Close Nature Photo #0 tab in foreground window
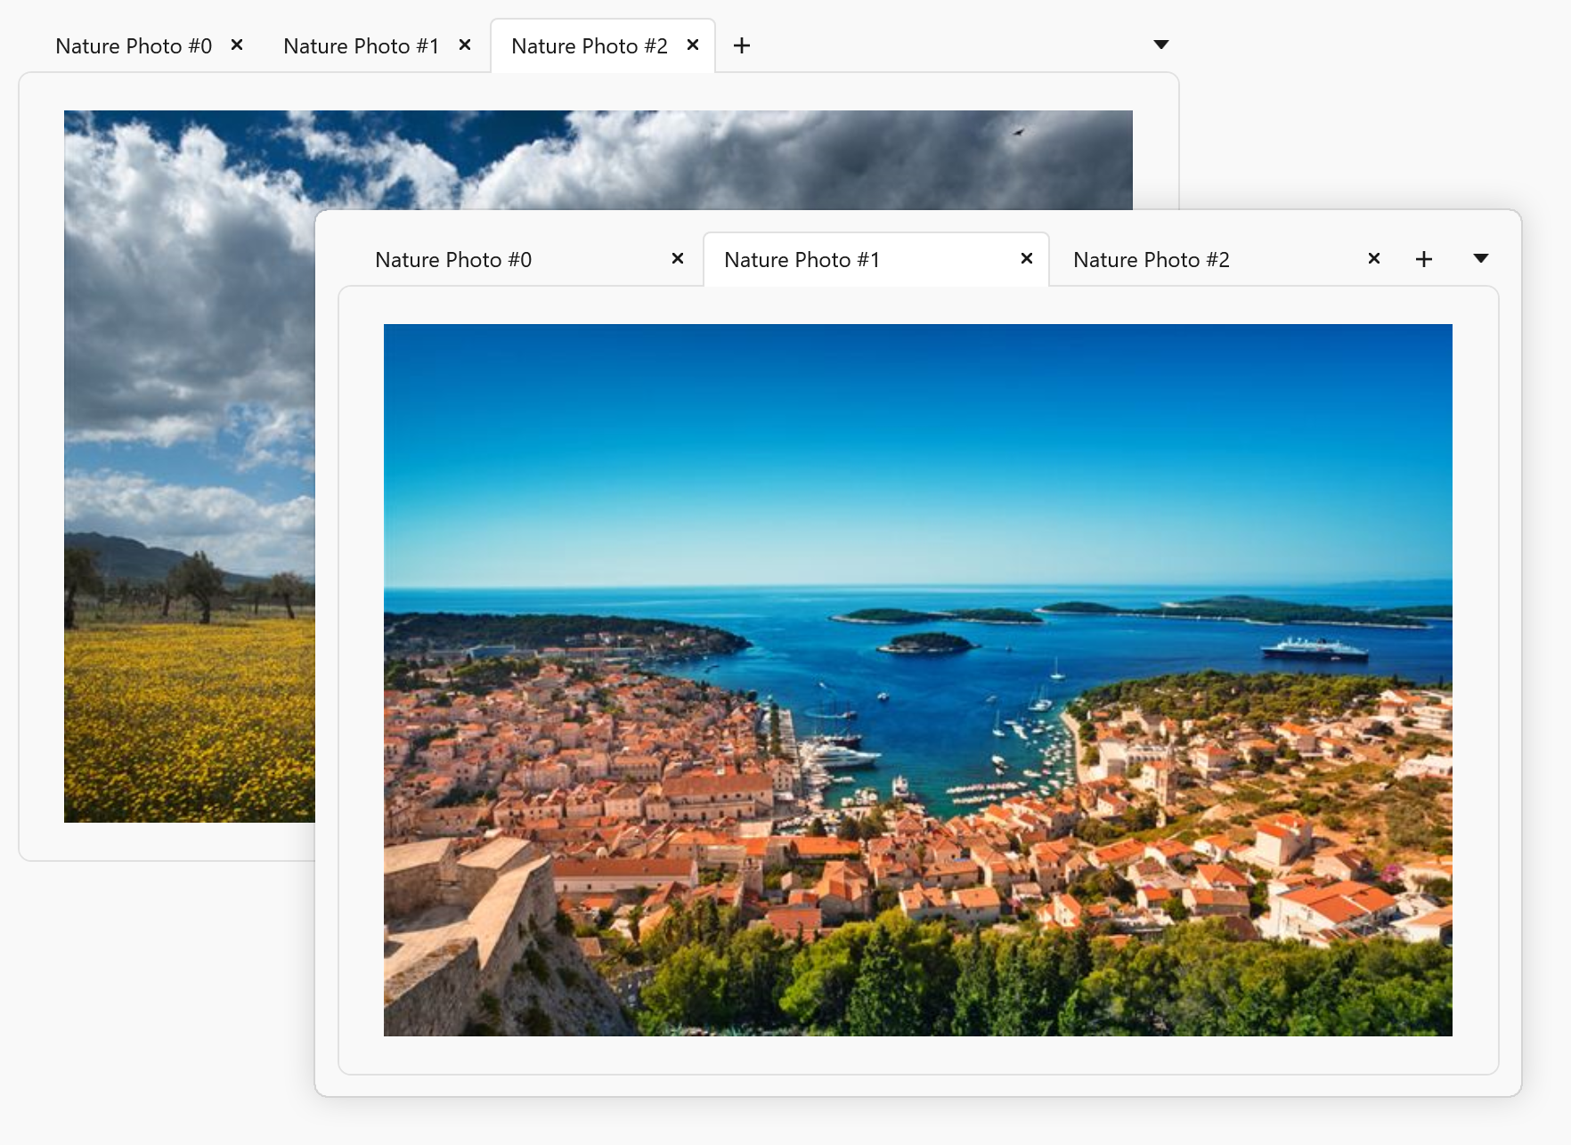The width and height of the screenshot is (1571, 1145). [x=678, y=259]
